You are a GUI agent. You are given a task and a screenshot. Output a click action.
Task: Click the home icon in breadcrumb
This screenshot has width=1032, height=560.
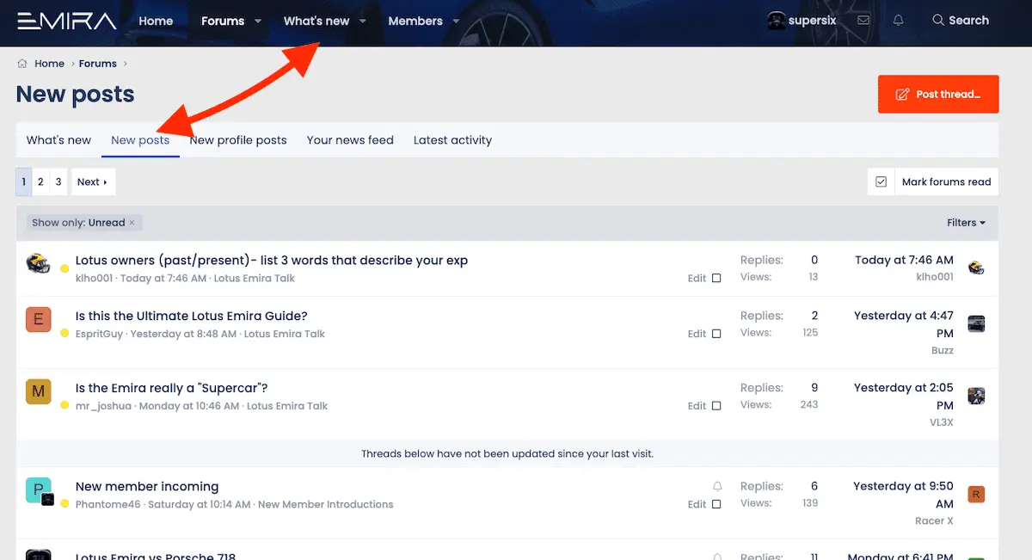pos(22,64)
